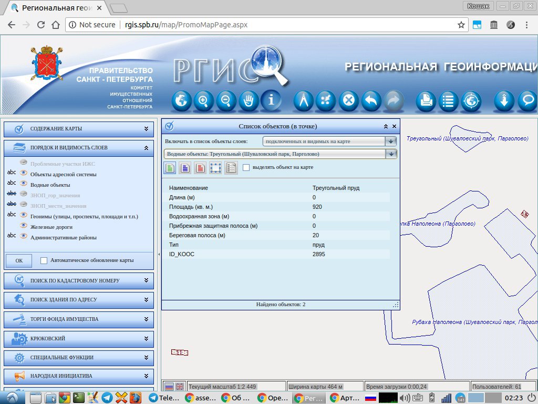Open the Водные объекты: Треугольный object dropdown

coord(391,154)
